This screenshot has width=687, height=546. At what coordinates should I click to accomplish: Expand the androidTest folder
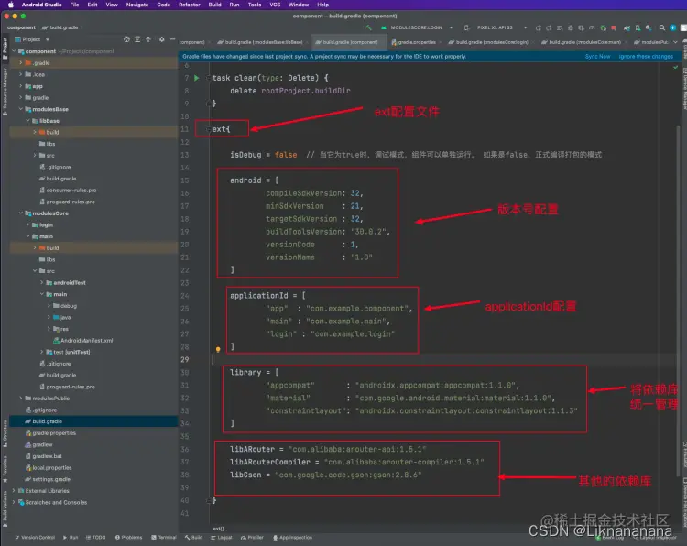(41, 283)
